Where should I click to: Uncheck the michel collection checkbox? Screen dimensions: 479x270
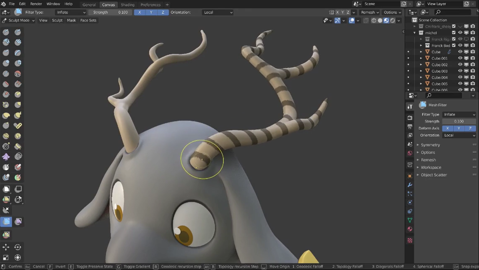coord(453,32)
